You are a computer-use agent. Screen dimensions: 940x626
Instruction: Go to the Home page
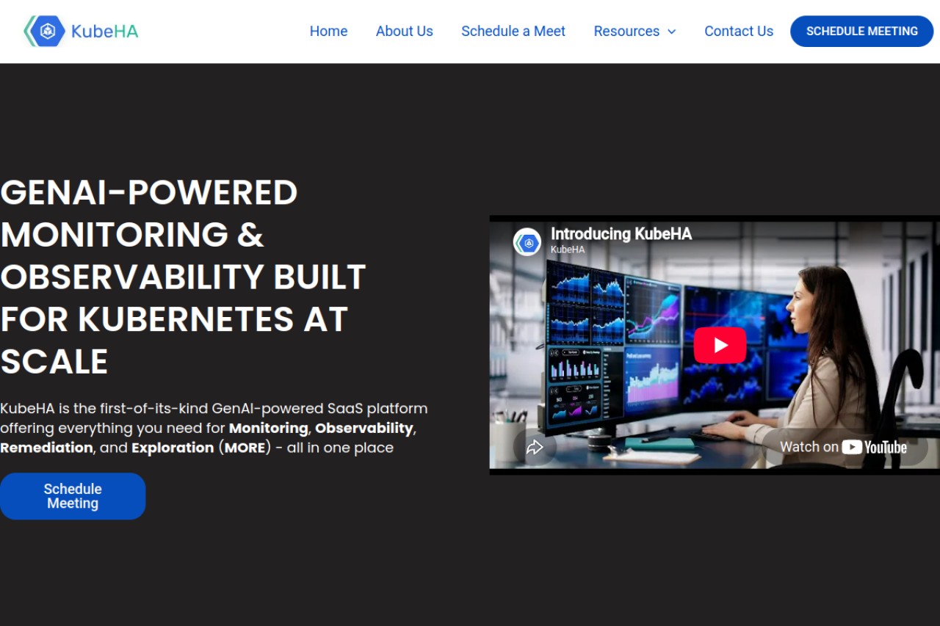pyautogui.click(x=328, y=32)
